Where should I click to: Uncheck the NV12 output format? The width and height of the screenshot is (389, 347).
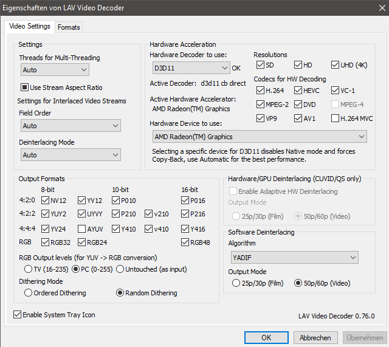coord(44,201)
